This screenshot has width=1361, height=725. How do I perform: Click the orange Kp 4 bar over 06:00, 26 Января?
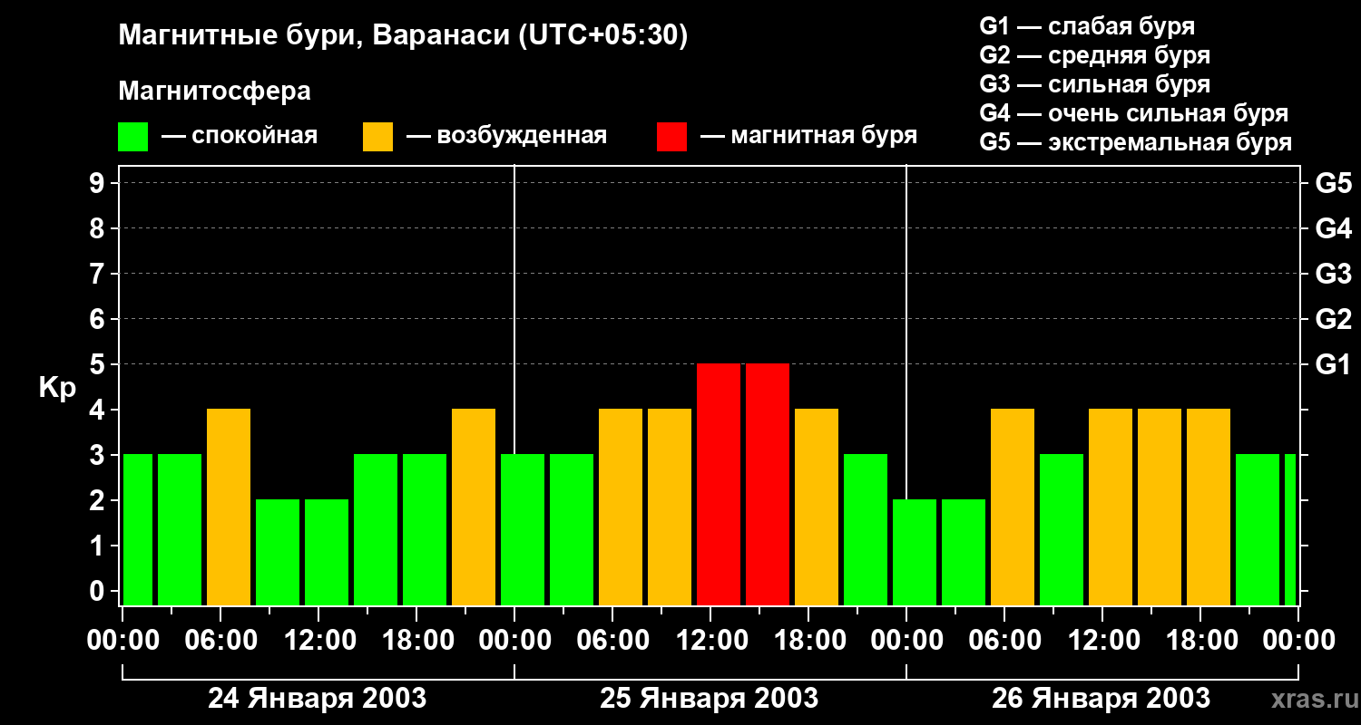pyautogui.click(x=1013, y=507)
